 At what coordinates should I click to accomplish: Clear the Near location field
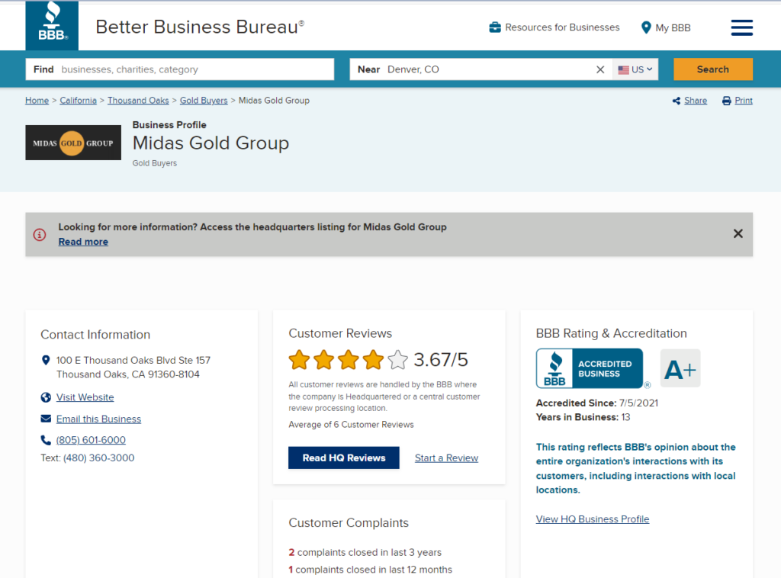[600, 69]
